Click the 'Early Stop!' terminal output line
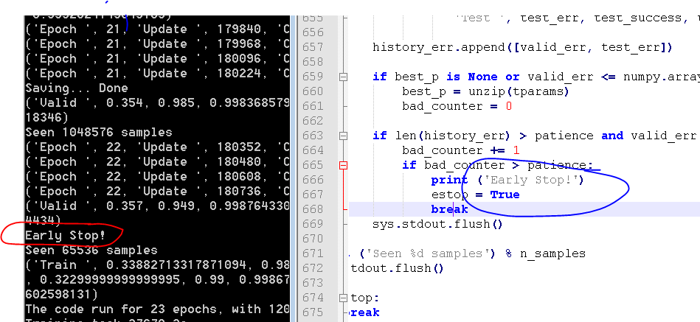The height and width of the screenshot is (322, 700). [66, 235]
